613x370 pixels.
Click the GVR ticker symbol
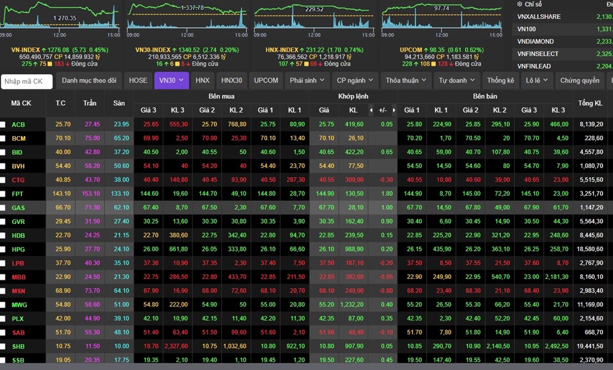tap(18, 222)
